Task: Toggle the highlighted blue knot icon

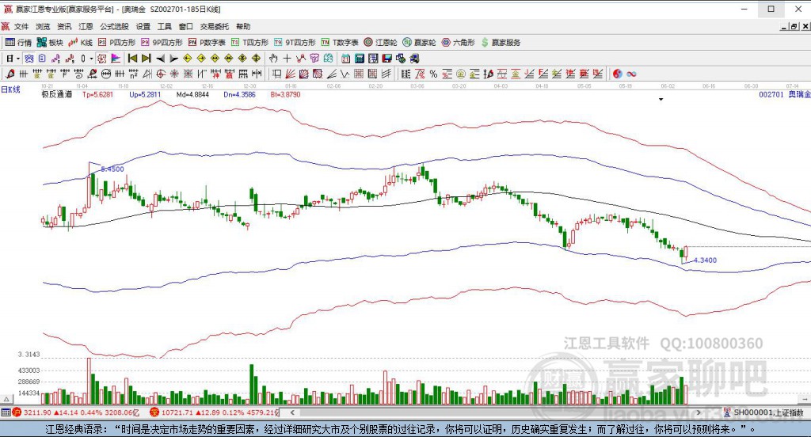Action: (29, 59)
